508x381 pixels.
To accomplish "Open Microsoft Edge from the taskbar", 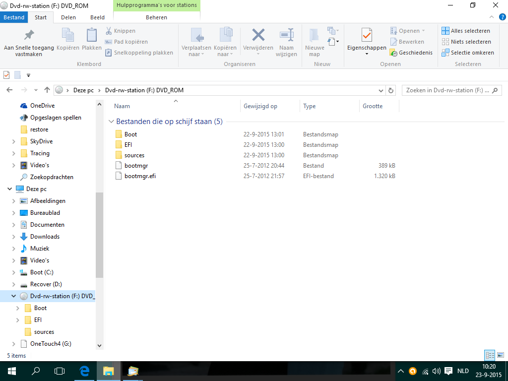I will [x=84, y=371].
